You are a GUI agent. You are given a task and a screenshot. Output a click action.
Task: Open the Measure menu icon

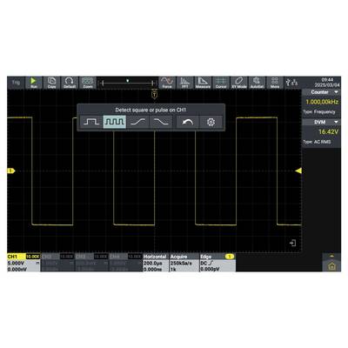(203, 83)
